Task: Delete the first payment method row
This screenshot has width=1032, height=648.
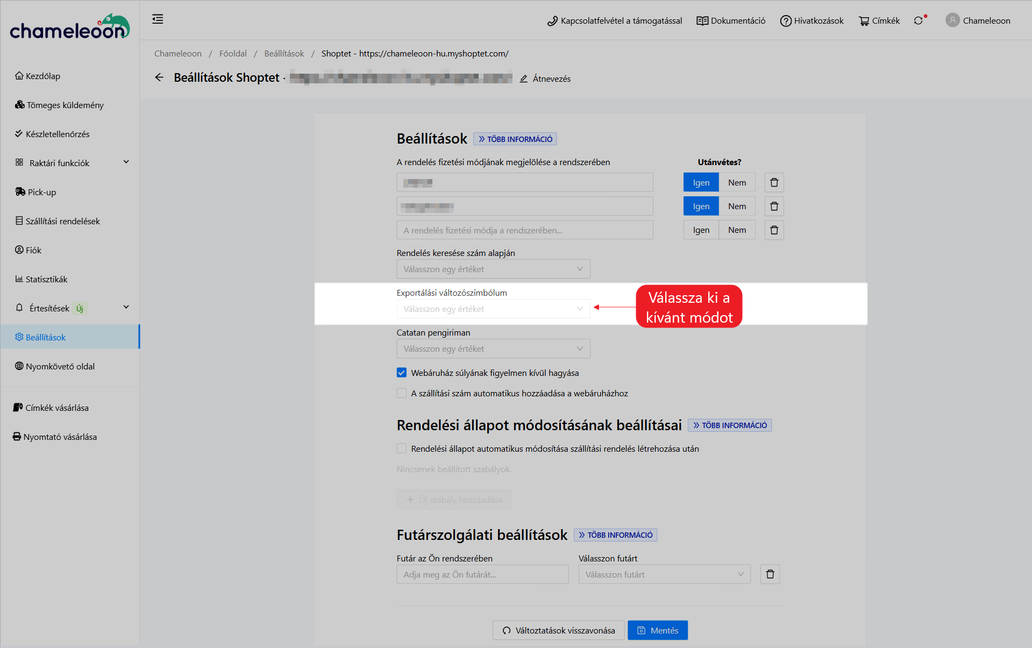Action: pyautogui.click(x=774, y=183)
